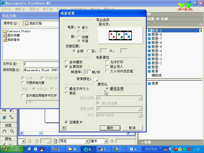
Task: Click the red K tray icon
Action: tap(189, 149)
